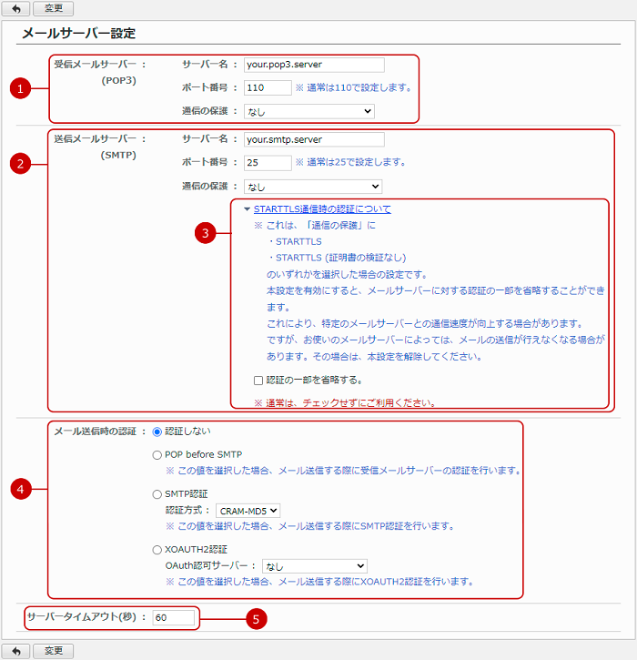637x660 pixels.
Task: Open STARTTLS通信時の認証について link
Action: (322, 208)
